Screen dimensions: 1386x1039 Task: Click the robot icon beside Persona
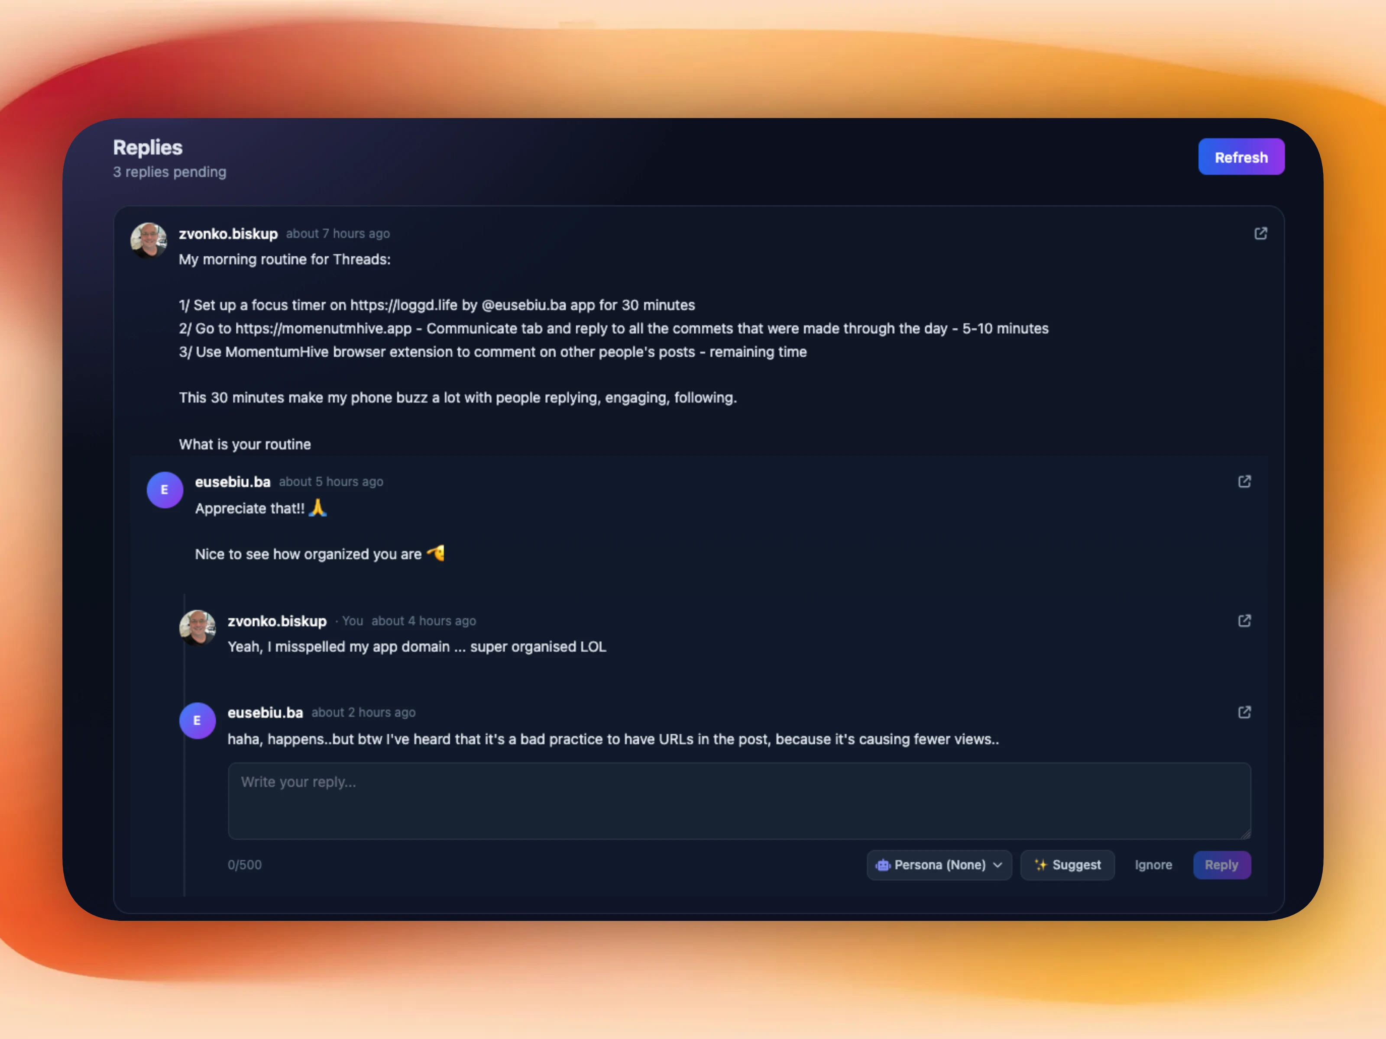pos(883,865)
